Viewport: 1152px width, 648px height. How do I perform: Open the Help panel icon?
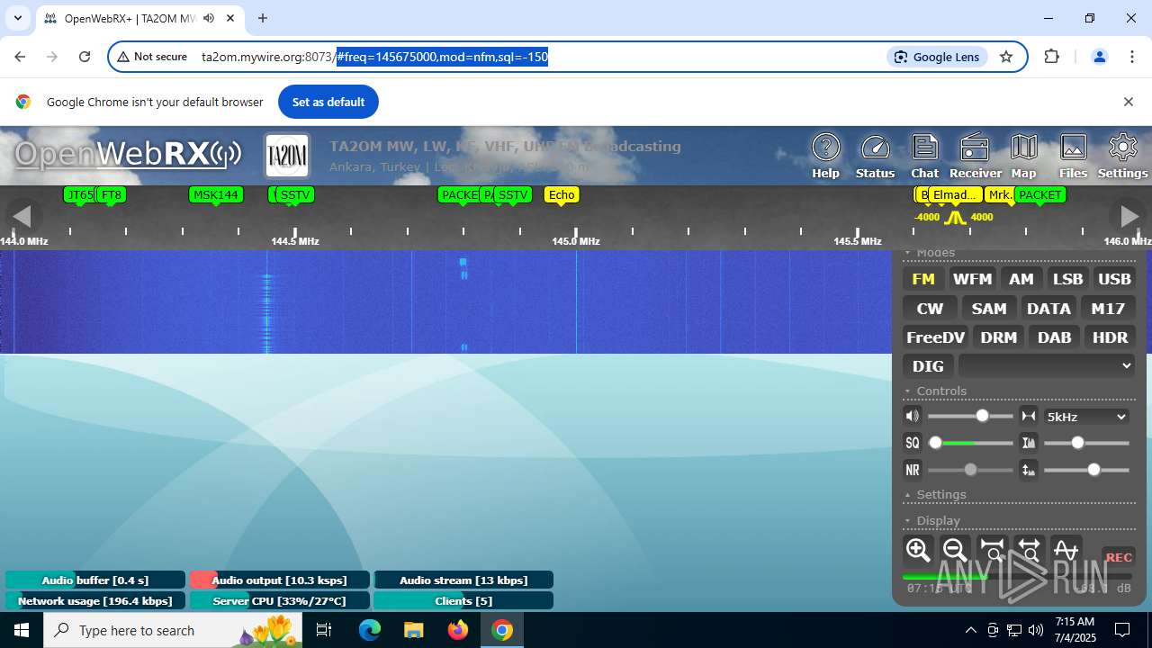click(x=825, y=156)
